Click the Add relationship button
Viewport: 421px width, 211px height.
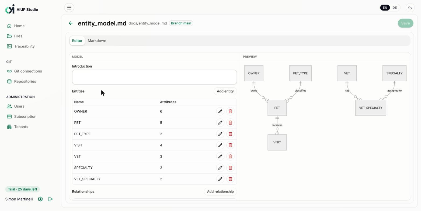[x=220, y=192]
